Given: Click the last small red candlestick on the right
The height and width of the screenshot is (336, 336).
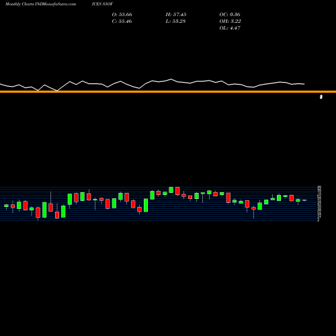Looking at the screenshot, I should [304, 200].
